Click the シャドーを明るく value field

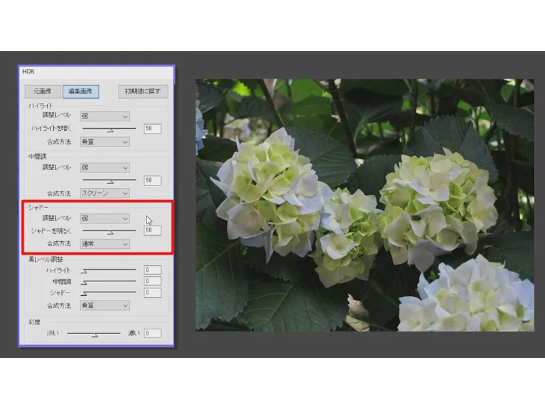[152, 231]
